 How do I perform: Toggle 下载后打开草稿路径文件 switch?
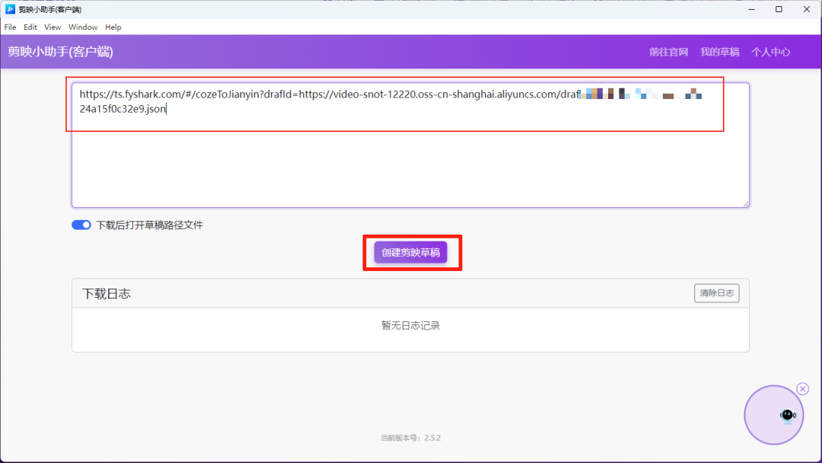(81, 225)
